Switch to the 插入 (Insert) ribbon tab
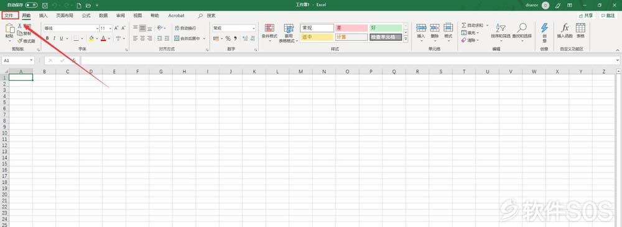 coord(44,16)
